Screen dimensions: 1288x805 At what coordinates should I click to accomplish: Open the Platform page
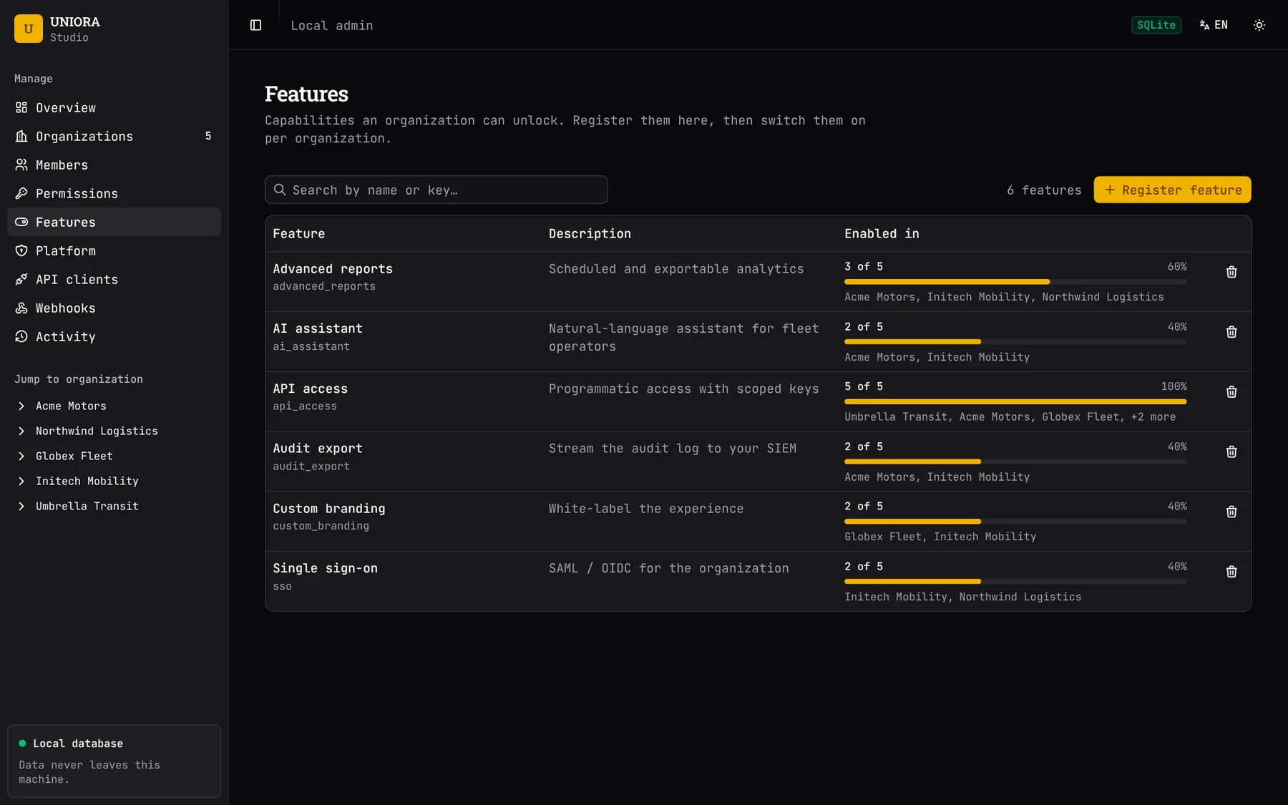(114, 250)
